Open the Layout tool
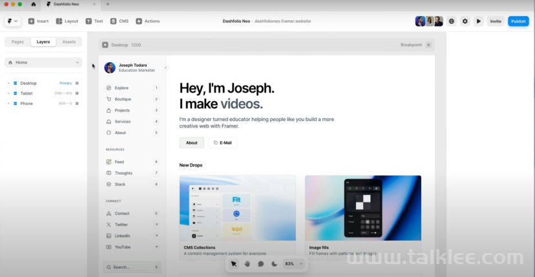Viewport: 535px width, 277px height. click(x=67, y=21)
